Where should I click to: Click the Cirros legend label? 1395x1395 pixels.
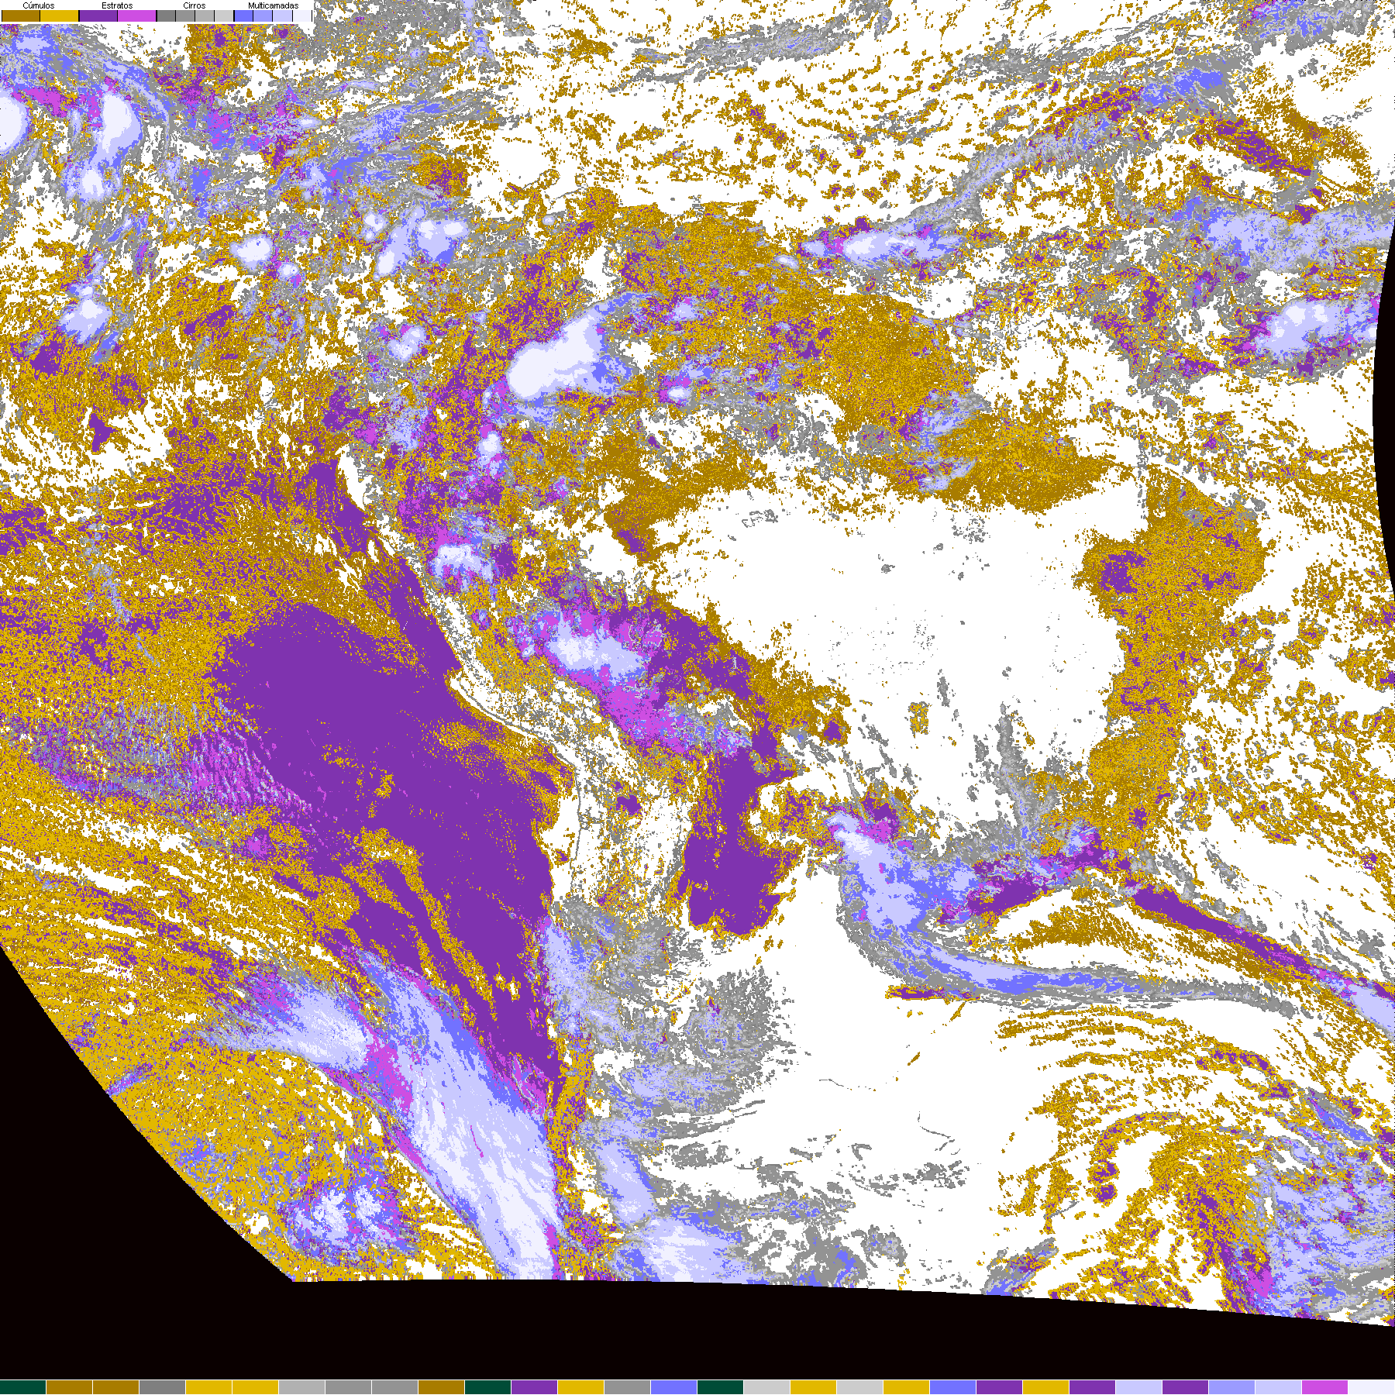click(195, 5)
